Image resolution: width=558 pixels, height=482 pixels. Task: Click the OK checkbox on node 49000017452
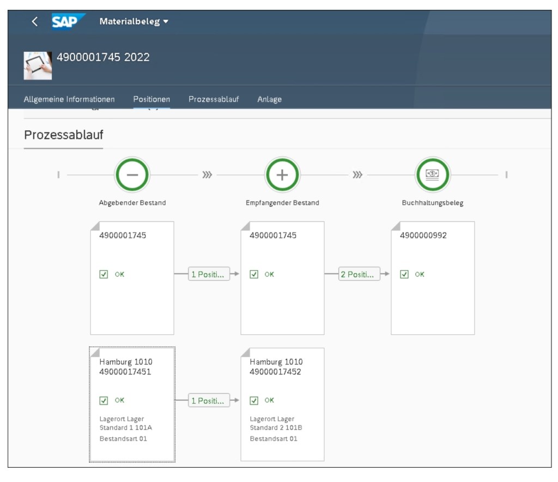[254, 400]
